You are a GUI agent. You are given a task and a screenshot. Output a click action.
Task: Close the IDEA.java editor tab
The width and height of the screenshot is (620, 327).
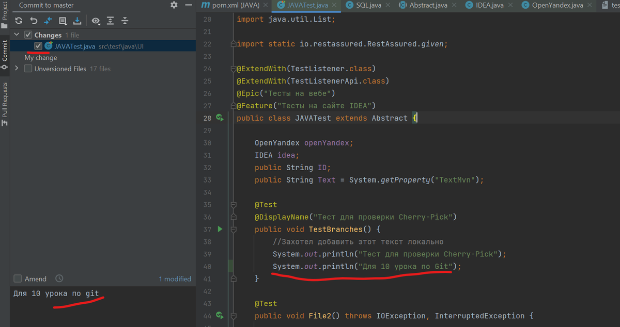click(510, 5)
